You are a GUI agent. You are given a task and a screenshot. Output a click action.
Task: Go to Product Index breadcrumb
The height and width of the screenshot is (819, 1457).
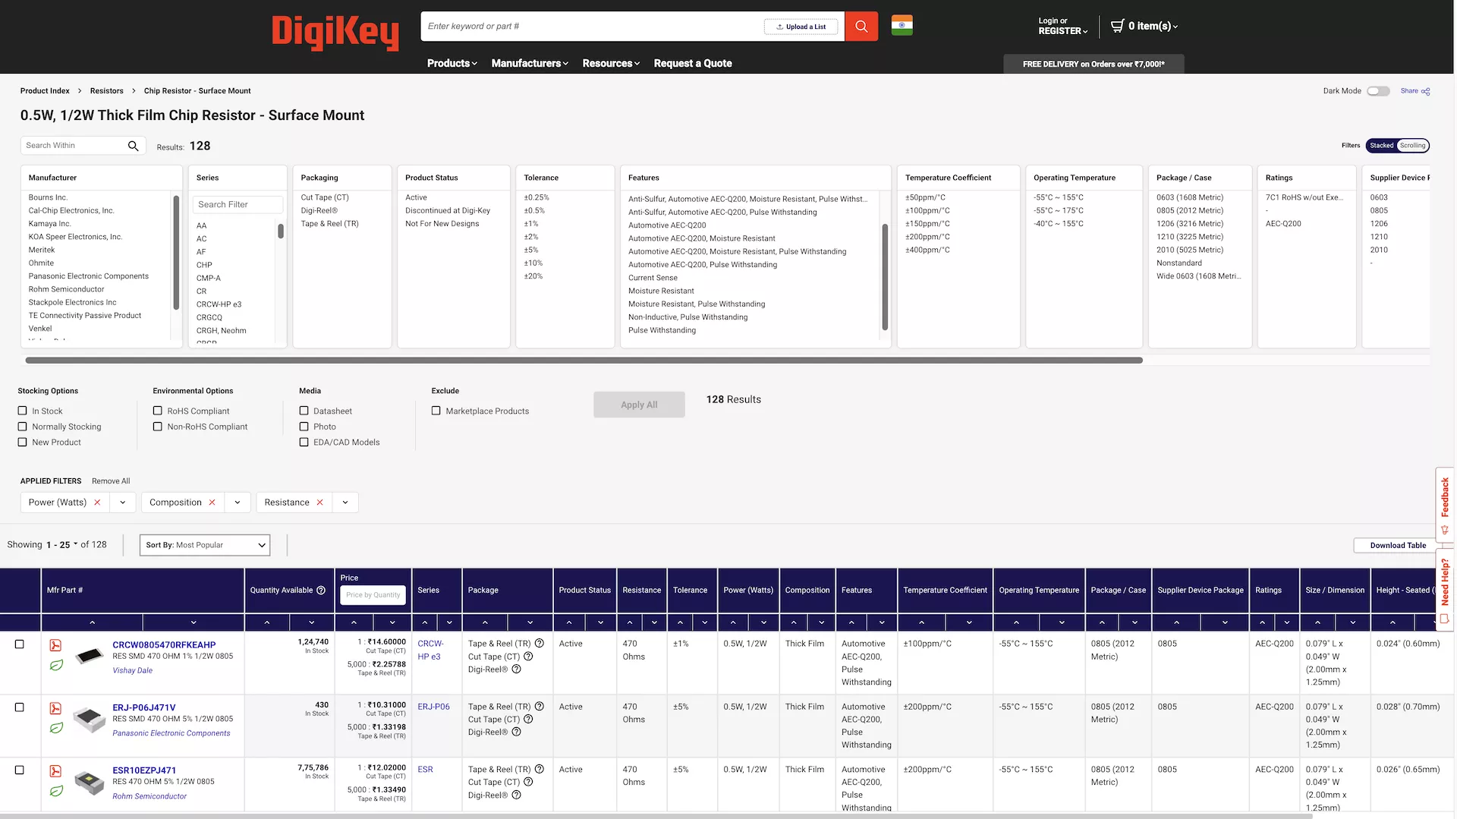[45, 91]
